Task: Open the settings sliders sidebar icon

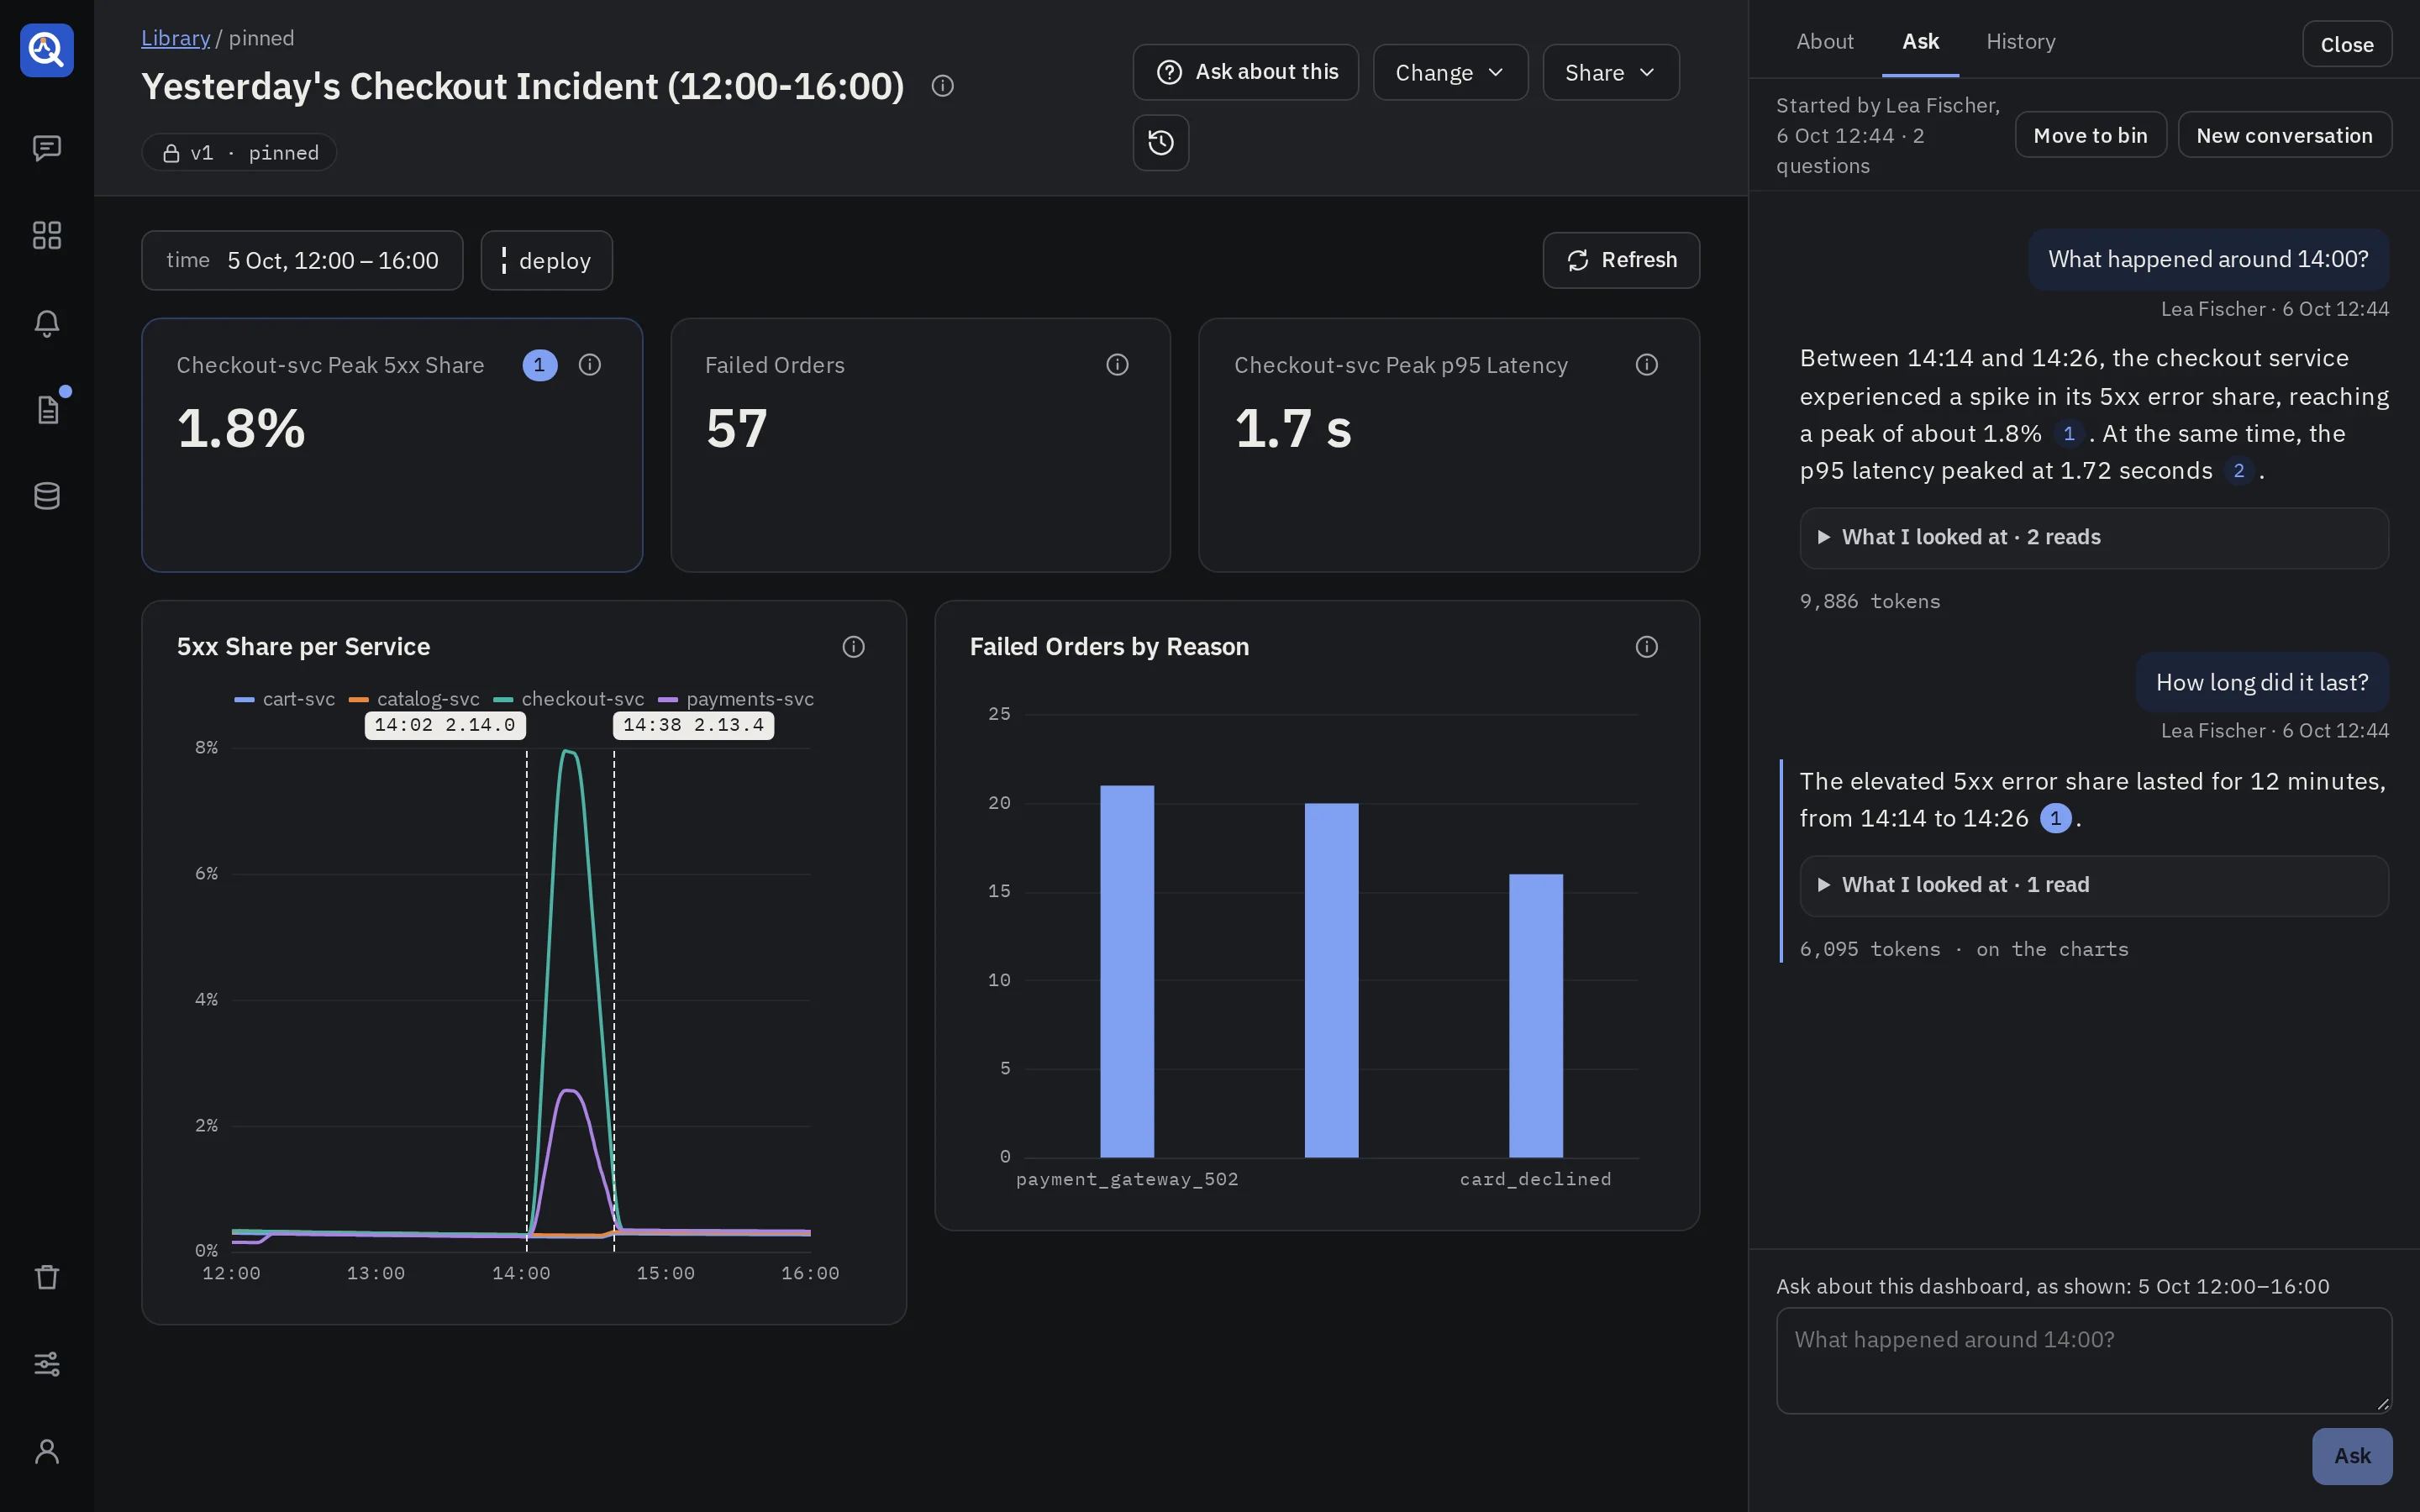Action: click(x=47, y=1364)
